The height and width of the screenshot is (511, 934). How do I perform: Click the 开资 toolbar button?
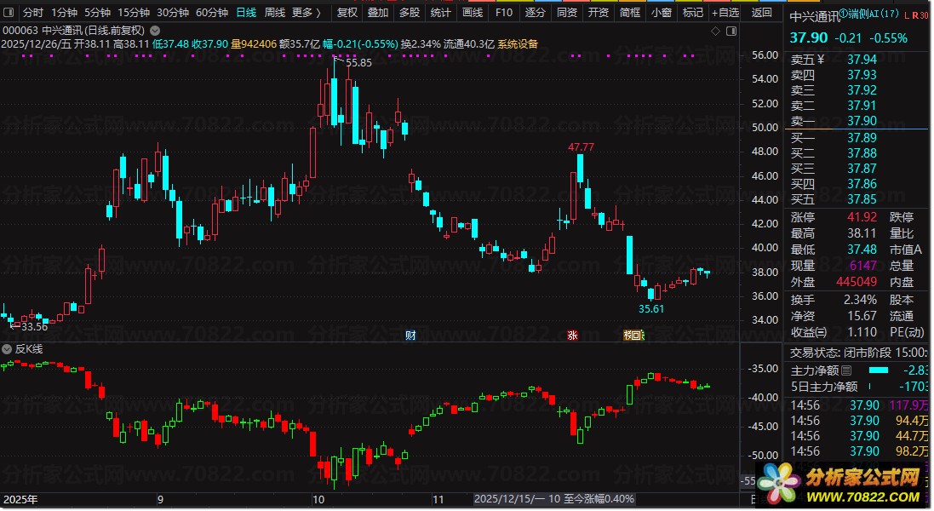tap(599, 13)
